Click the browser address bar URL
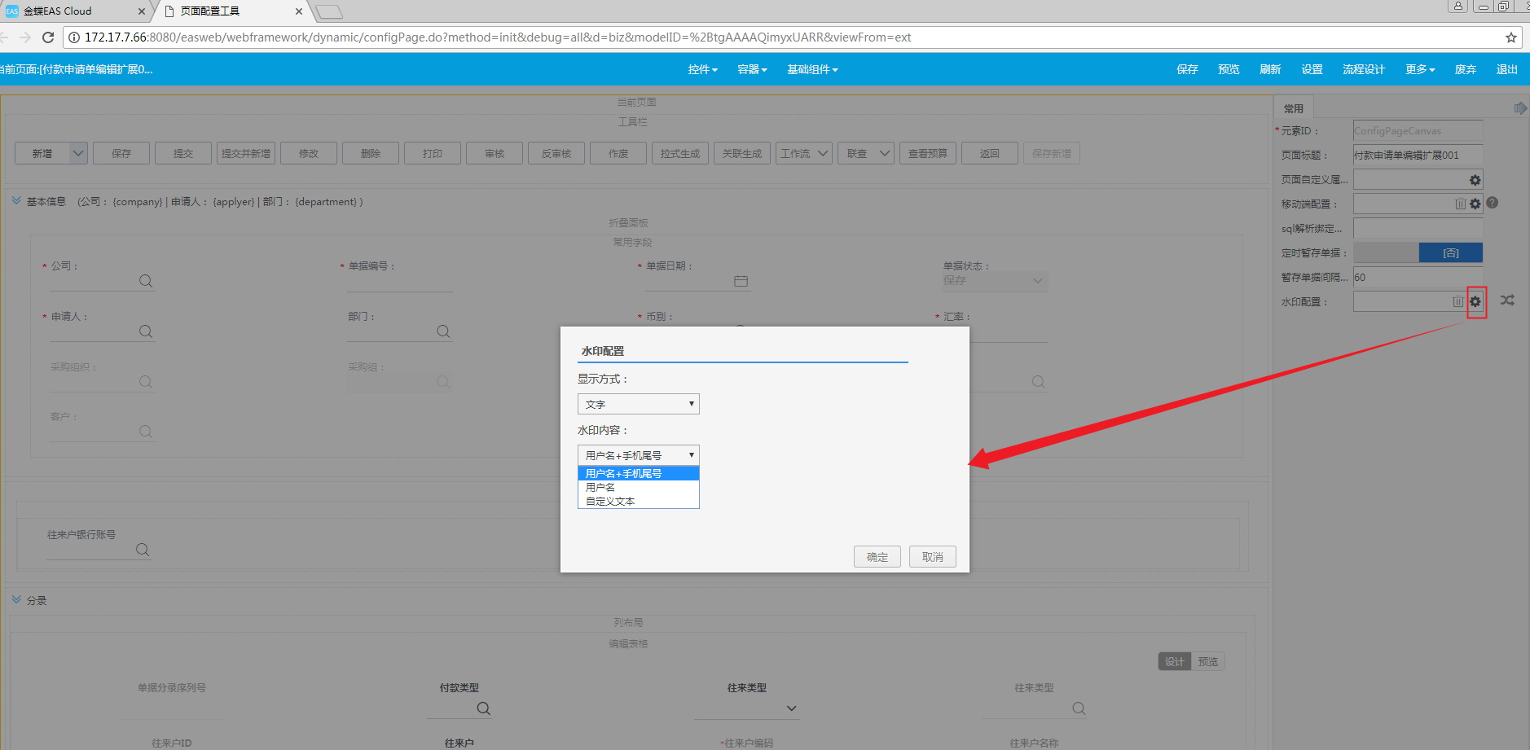This screenshot has width=1530, height=750. coord(498,37)
